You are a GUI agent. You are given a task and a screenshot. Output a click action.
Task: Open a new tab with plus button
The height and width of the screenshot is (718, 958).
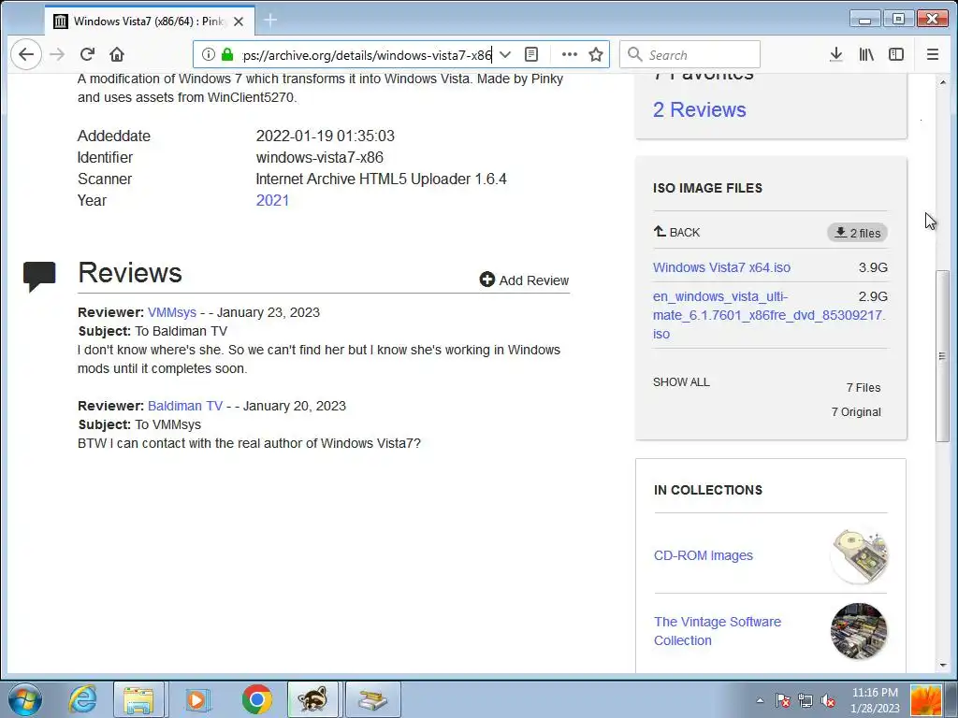270,21
